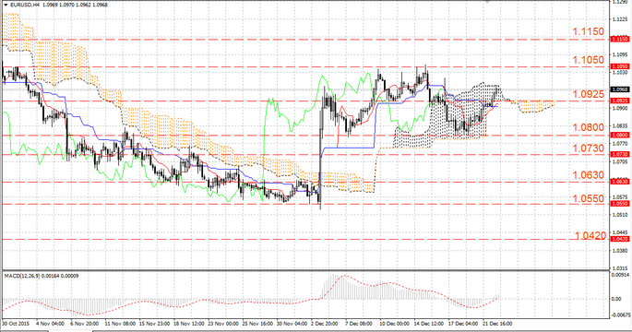This screenshot has width=632, height=332.
Task: Click the orange 1.0420 text label
Action: (590, 236)
